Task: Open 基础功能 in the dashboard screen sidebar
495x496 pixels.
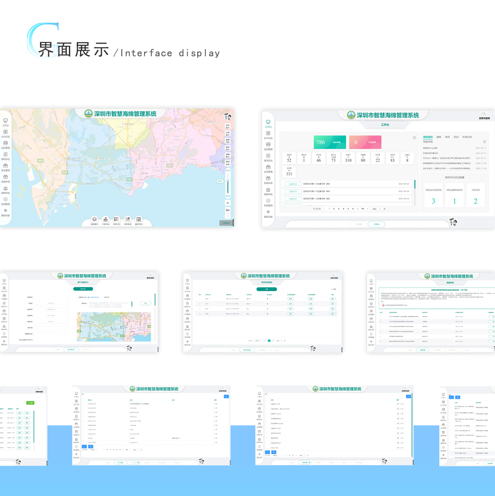Action: [268, 214]
